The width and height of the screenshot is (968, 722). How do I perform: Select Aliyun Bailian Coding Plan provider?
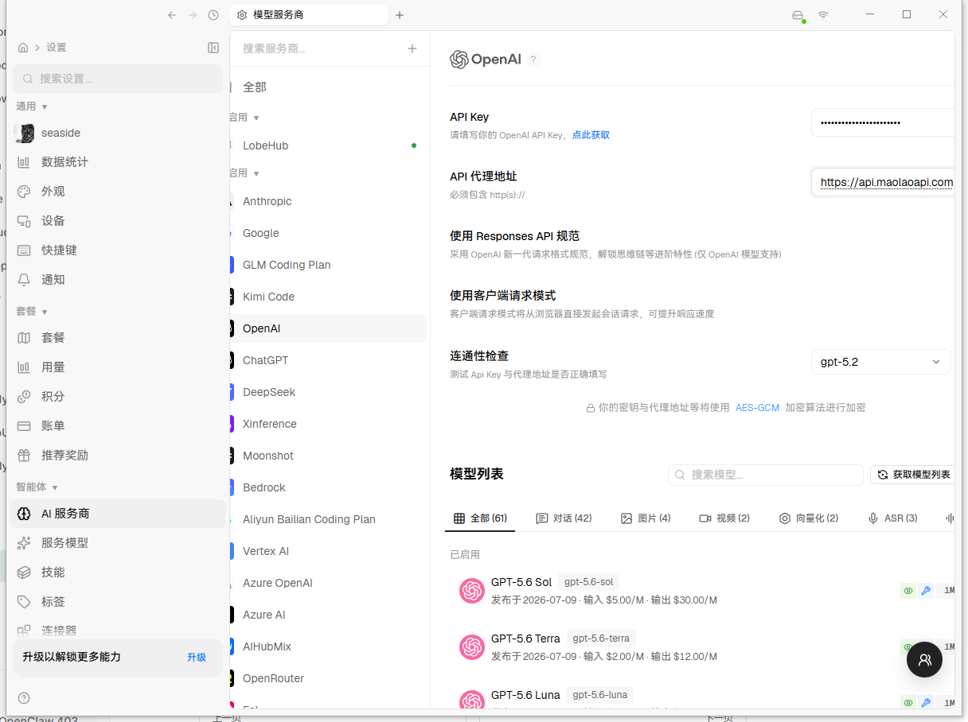click(328, 519)
